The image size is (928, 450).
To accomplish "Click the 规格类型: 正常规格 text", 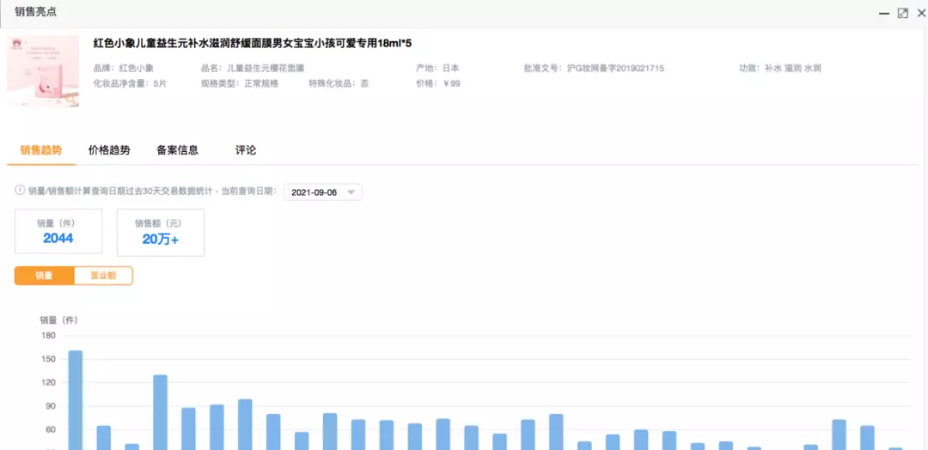I will [240, 83].
